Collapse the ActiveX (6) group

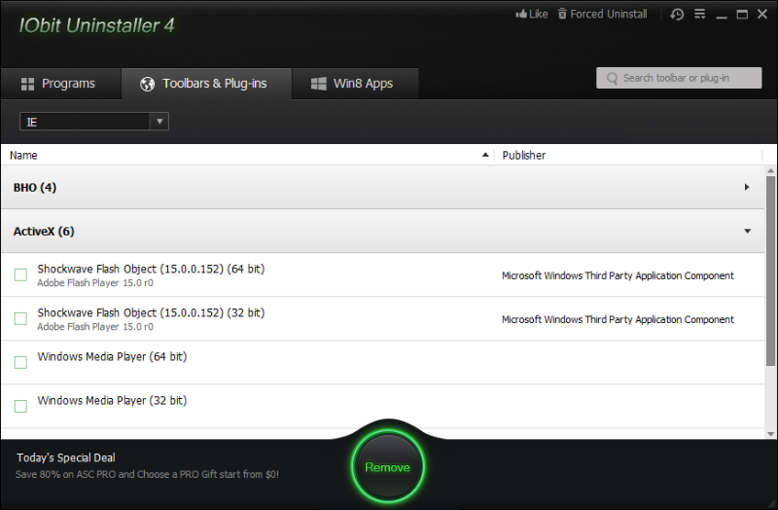(x=747, y=232)
